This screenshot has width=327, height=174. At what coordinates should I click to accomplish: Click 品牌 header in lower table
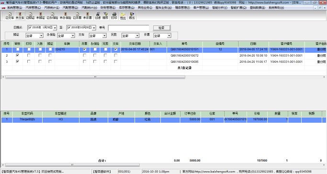[93, 114]
